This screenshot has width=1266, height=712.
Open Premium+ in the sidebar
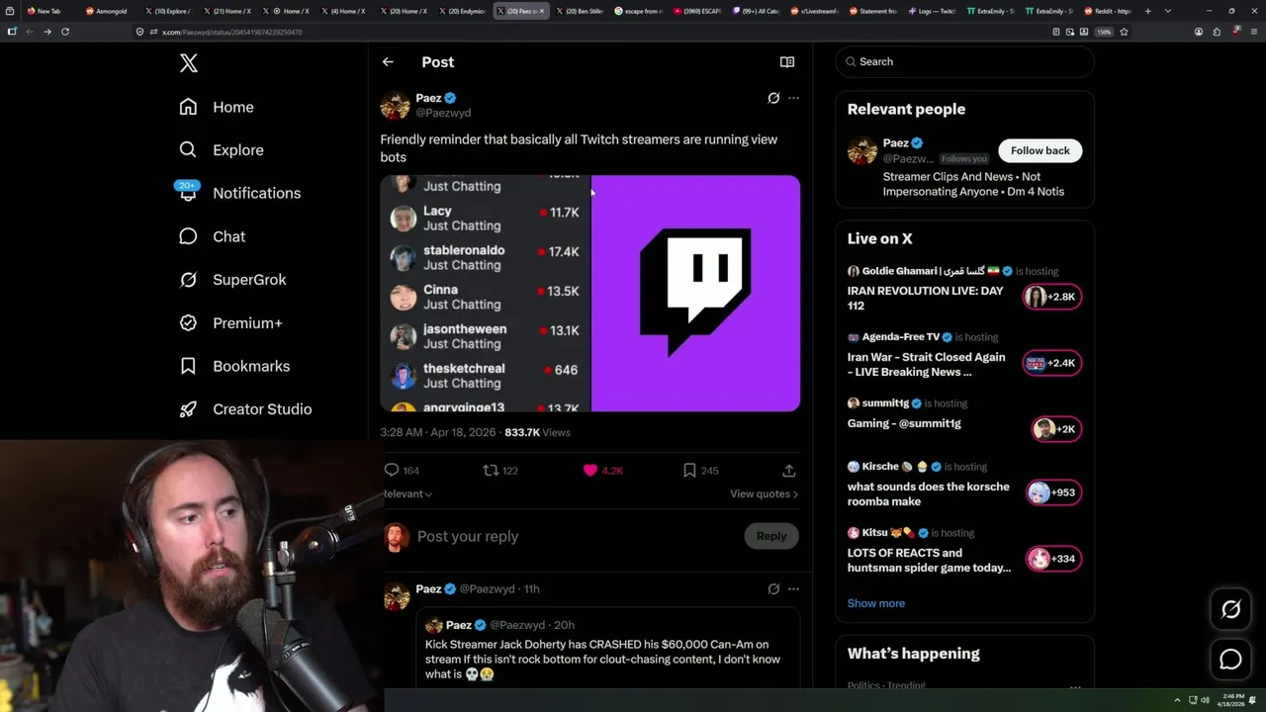230,322
